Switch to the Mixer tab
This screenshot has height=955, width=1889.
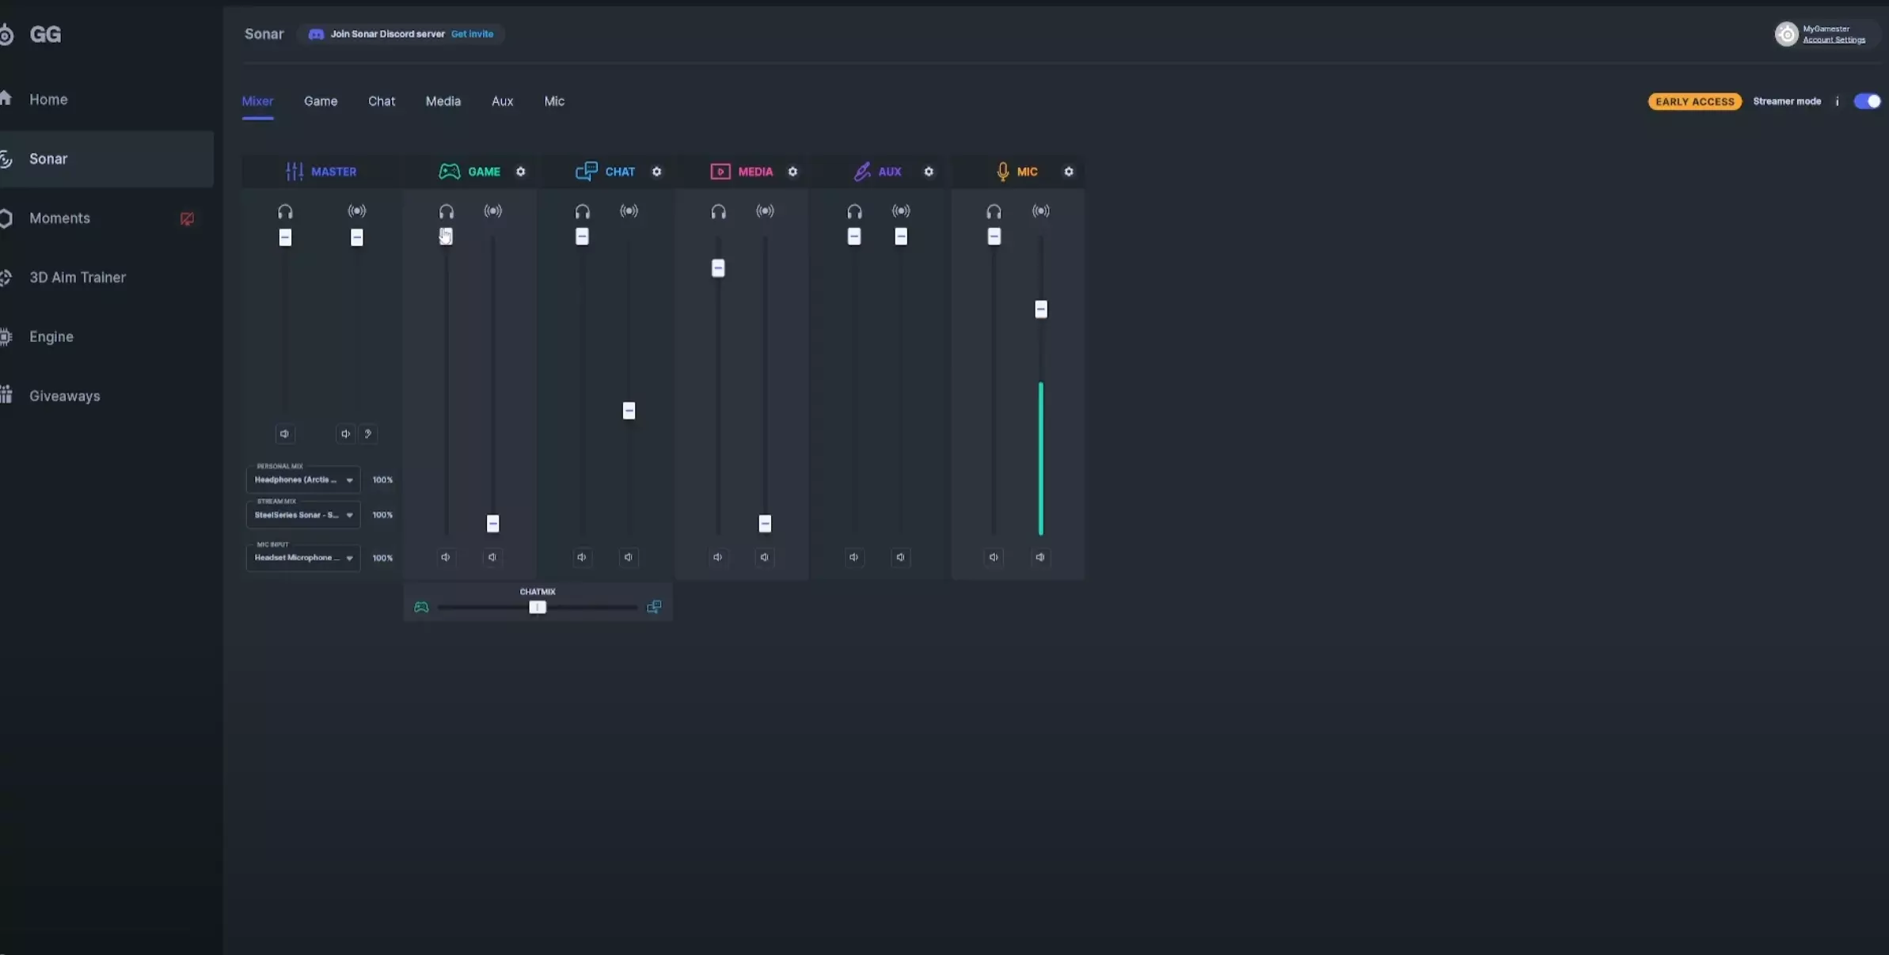pos(257,101)
